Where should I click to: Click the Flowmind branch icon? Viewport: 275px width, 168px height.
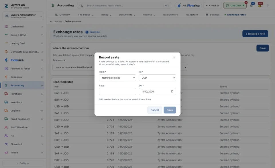[6, 144]
